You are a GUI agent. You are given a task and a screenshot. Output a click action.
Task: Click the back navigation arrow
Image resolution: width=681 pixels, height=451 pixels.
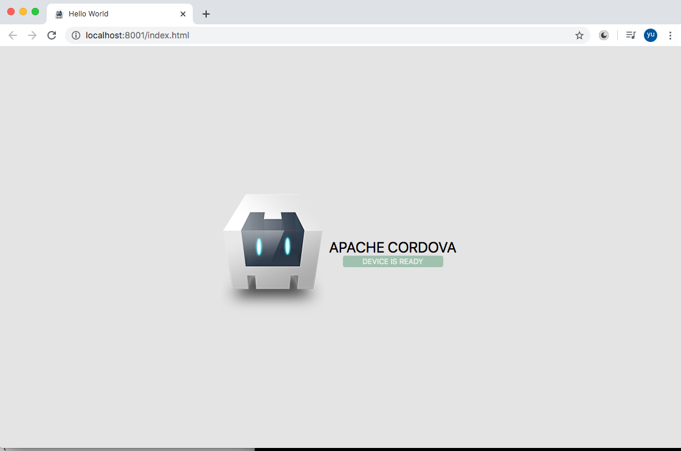pos(12,35)
